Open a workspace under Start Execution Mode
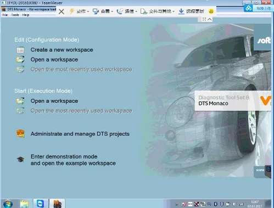The height and width of the screenshot is (208, 274). [54, 101]
